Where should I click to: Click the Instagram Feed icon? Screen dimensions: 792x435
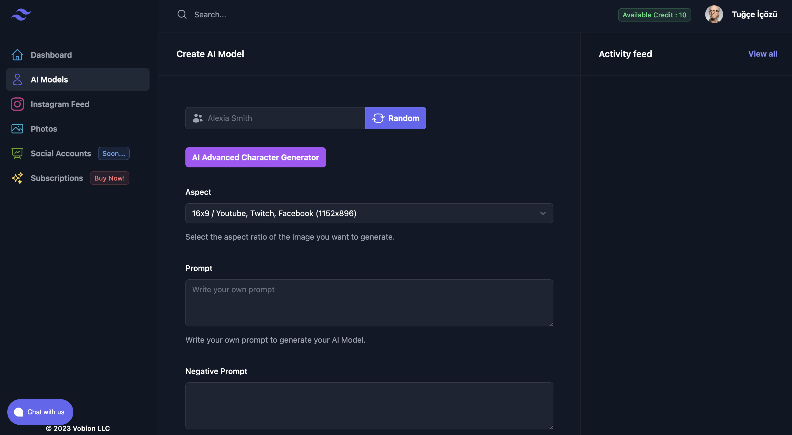(17, 104)
